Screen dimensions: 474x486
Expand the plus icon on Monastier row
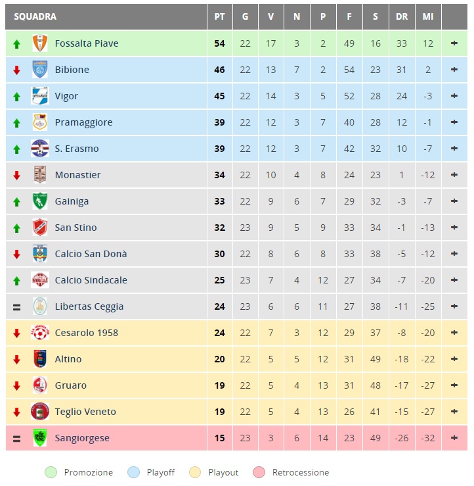[x=454, y=175]
